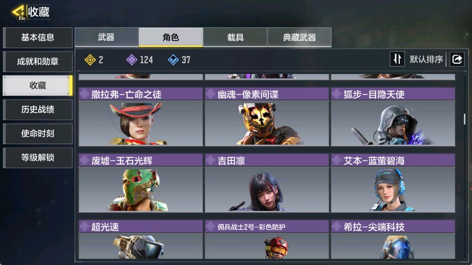Select the gold legendary rarity filter icon
472x265 pixels.
tap(90, 60)
